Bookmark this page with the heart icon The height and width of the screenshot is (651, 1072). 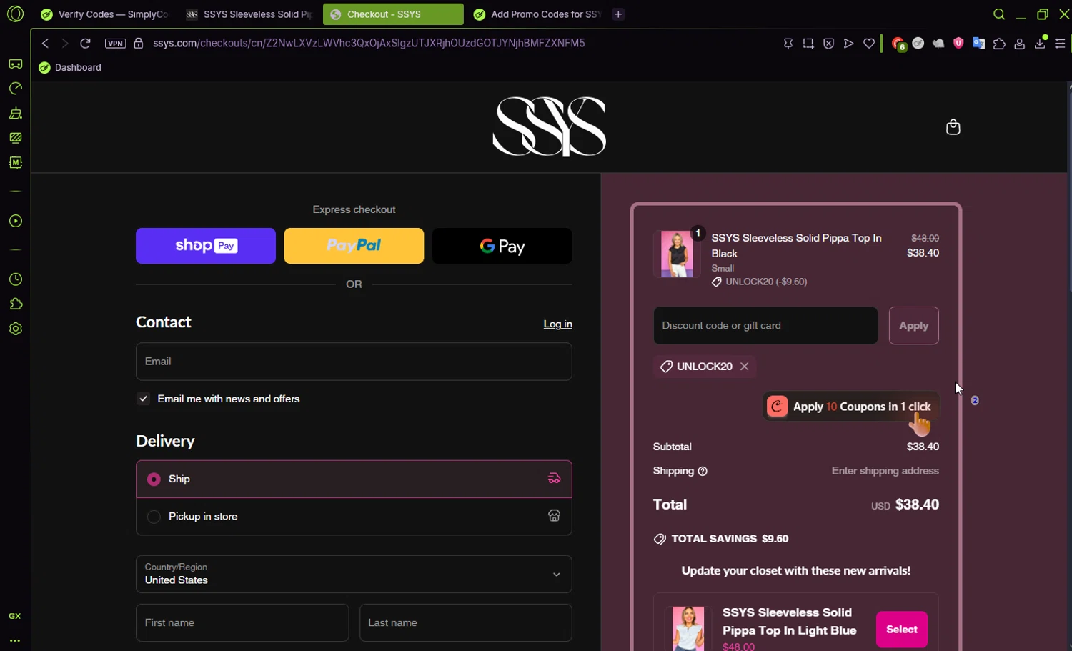pyautogui.click(x=869, y=44)
